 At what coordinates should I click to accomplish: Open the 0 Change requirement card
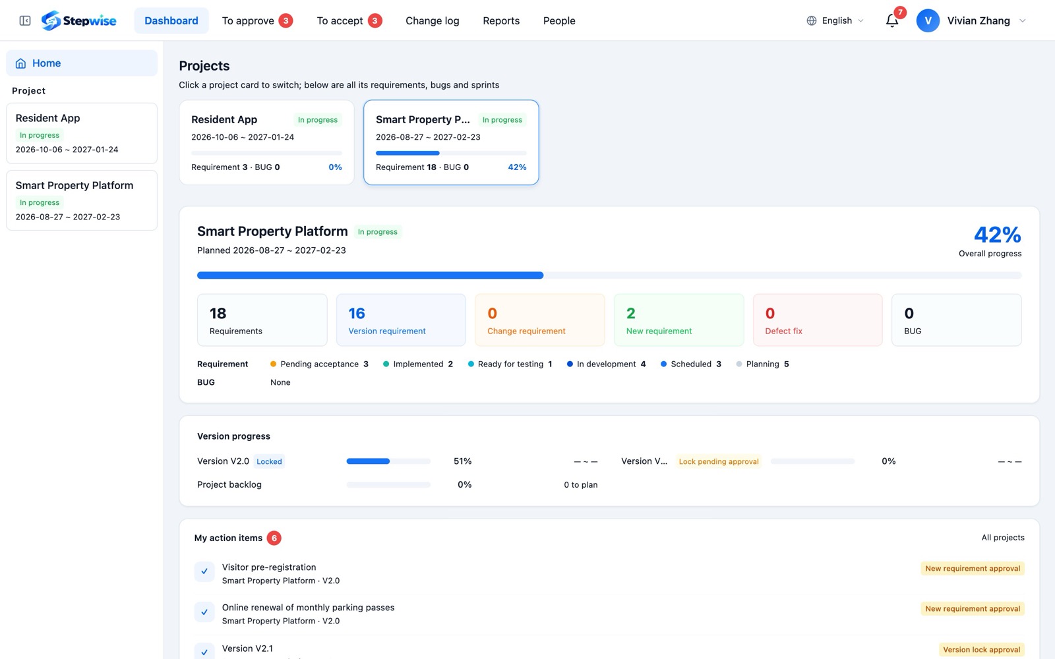(540, 320)
